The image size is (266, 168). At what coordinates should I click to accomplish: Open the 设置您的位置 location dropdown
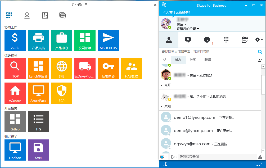pos(188,29)
